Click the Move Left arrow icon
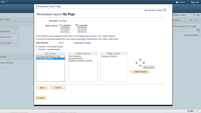The width and height of the screenshot is (201, 113). coord(137,63)
